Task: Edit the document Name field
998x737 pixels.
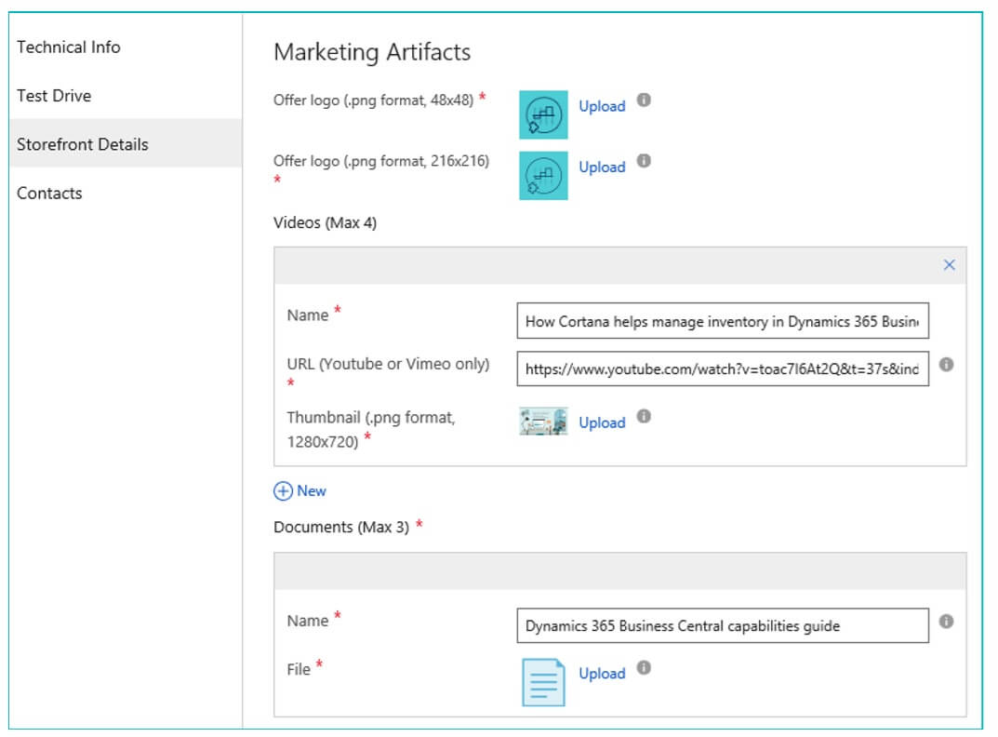Action: click(x=723, y=625)
